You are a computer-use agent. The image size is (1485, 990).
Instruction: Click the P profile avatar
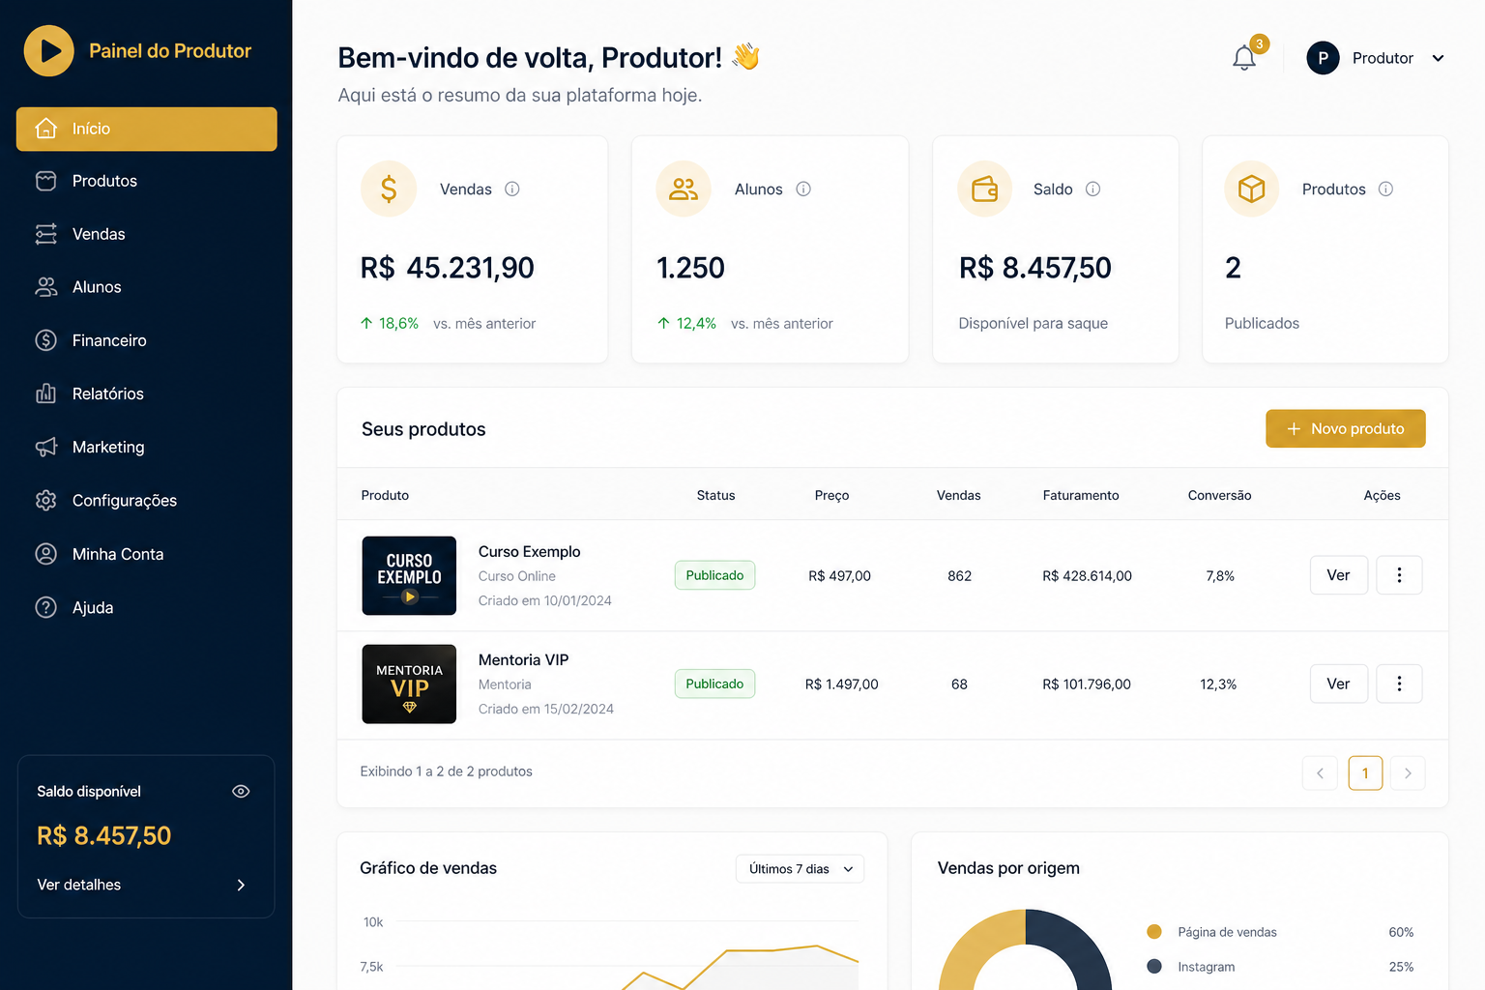[x=1323, y=58]
